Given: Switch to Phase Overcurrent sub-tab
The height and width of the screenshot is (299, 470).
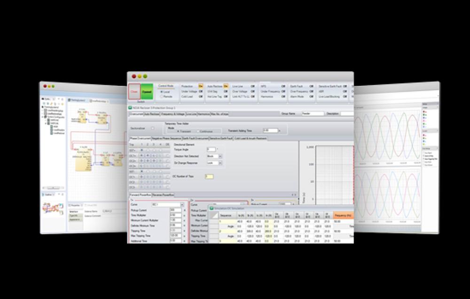Looking at the screenshot, I should point(140,138).
